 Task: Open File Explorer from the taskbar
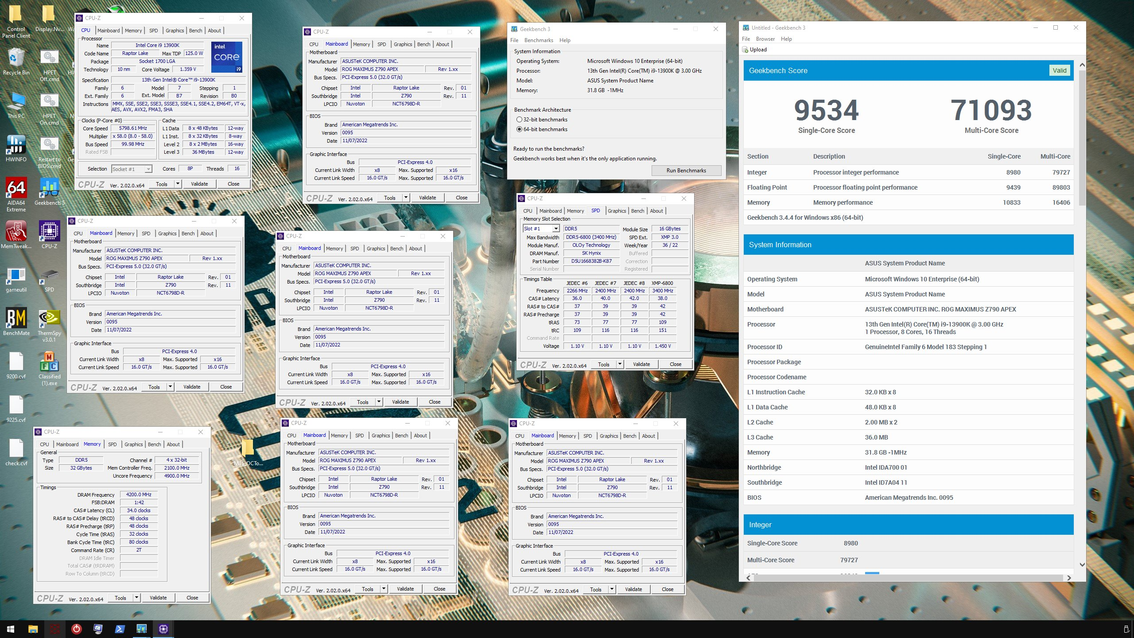click(x=33, y=629)
